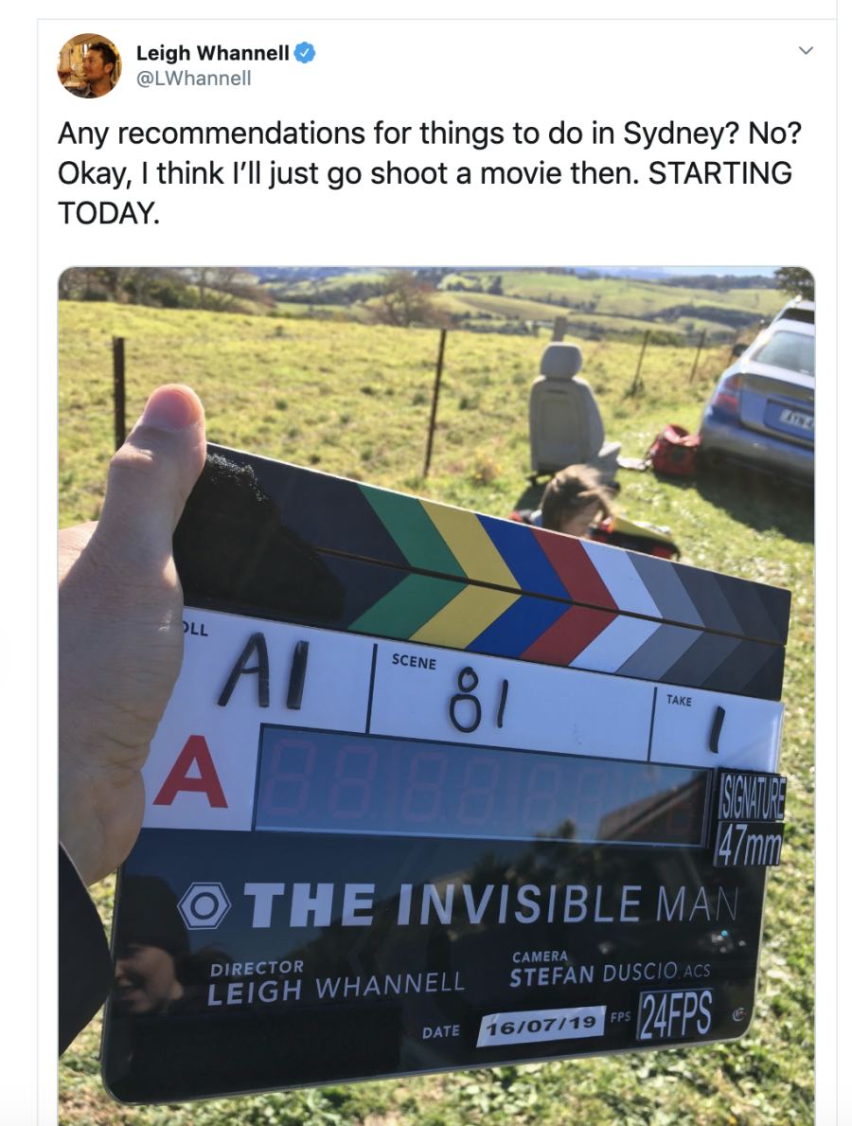Click the red letter A on the slate

tap(190, 771)
